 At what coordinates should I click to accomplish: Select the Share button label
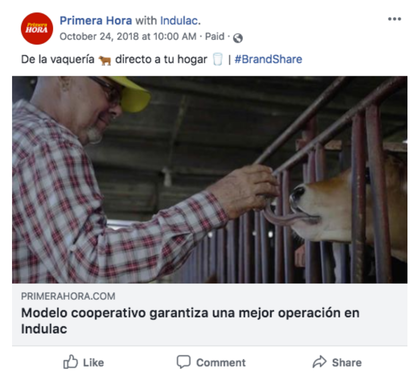click(347, 363)
